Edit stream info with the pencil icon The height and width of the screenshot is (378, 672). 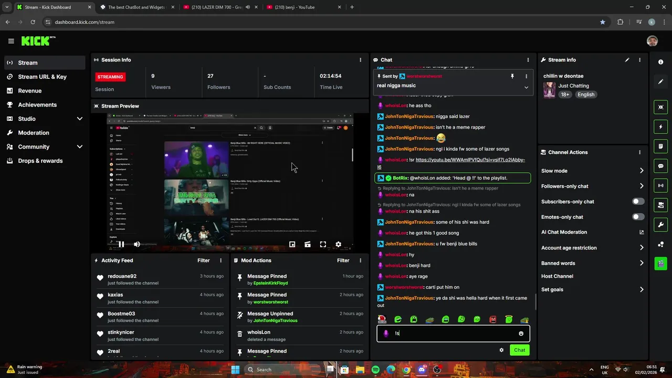[627, 60]
